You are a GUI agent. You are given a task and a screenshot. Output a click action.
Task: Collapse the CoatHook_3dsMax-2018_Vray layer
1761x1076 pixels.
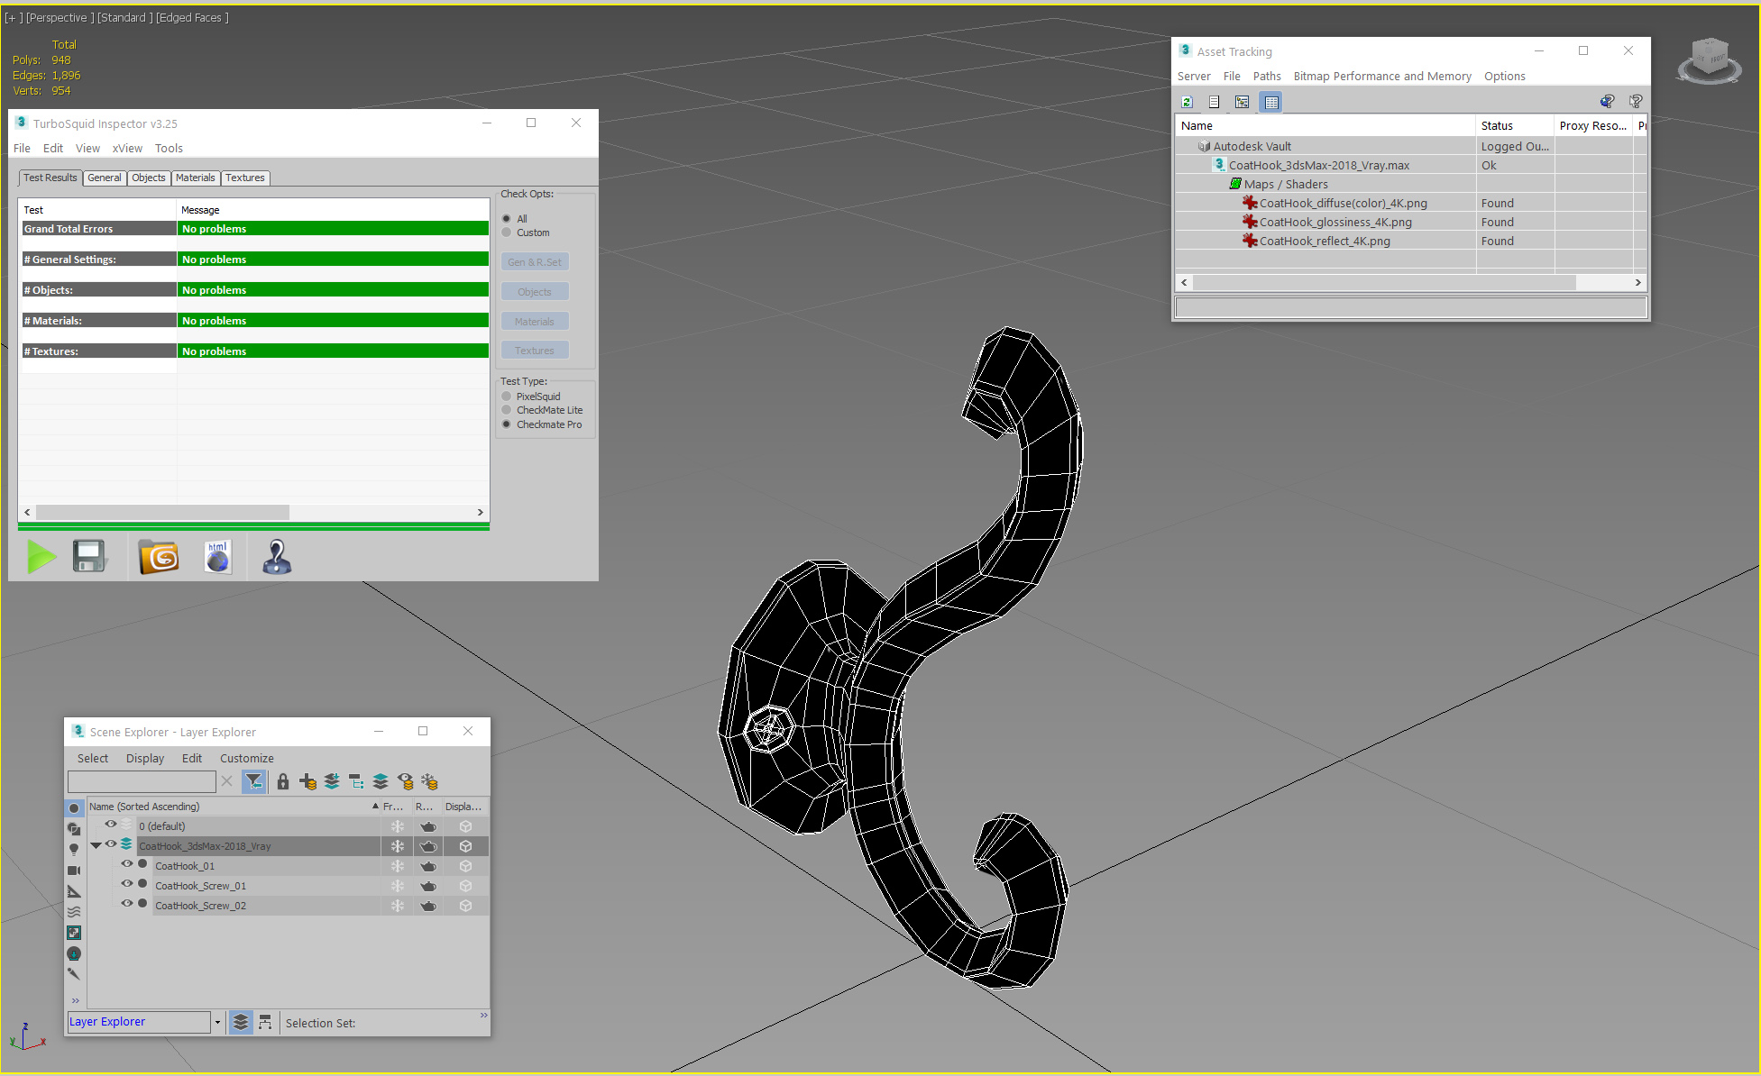(x=96, y=845)
